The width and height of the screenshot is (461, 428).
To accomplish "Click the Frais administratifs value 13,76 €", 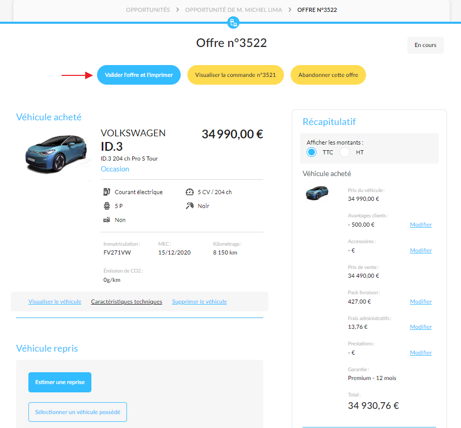I will [358, 327].
